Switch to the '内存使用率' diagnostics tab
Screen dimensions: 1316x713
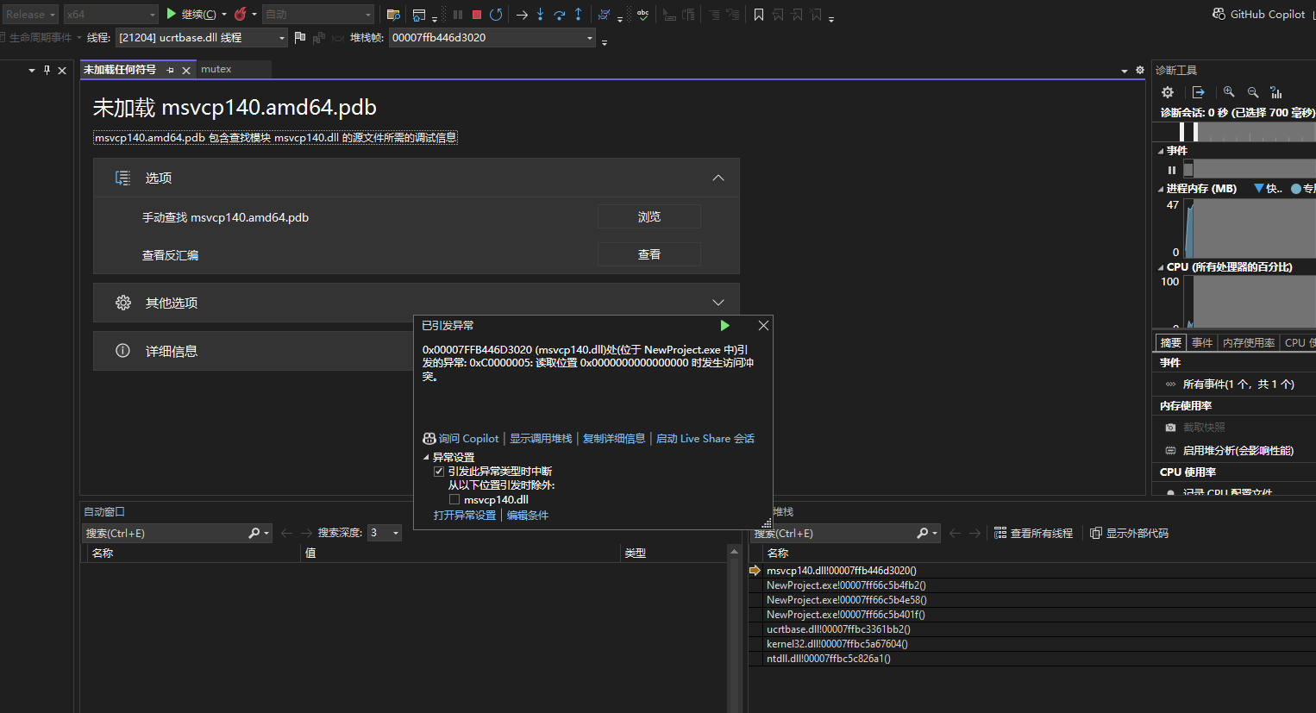tap(1249, 342)
